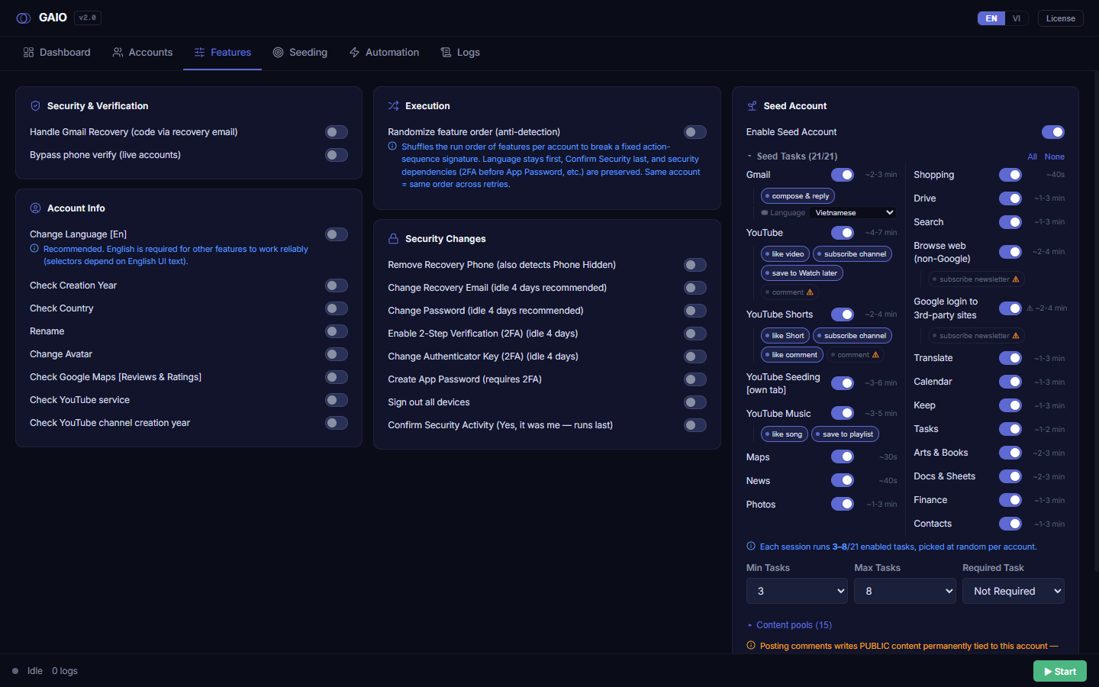Click the warning icon beside Google login time estimate
Image resolution: width=1099 pixels, height=687 pixels.
pos(1030,308)
